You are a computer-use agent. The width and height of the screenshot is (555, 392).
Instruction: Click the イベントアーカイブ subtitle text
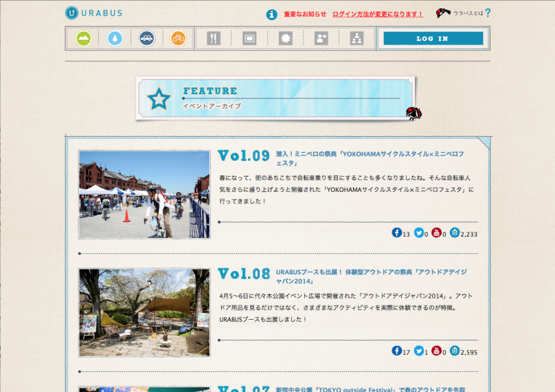point(212,106)
